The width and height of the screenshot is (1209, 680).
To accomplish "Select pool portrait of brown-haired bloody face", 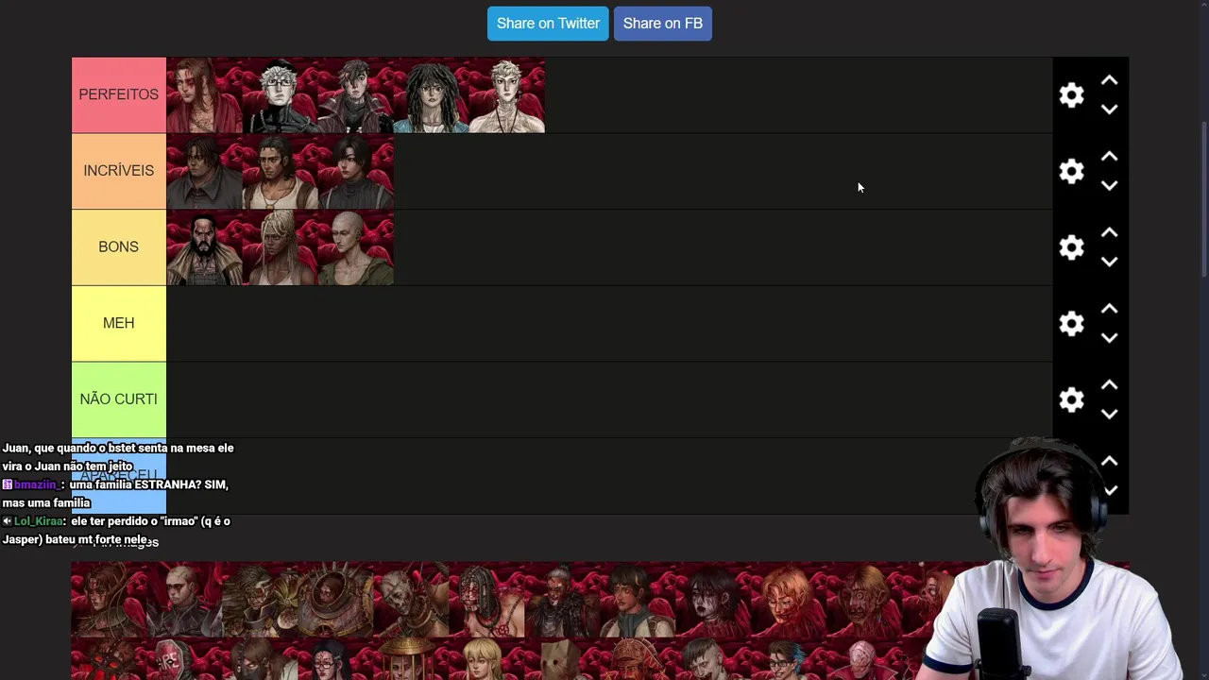I will 865,600.
